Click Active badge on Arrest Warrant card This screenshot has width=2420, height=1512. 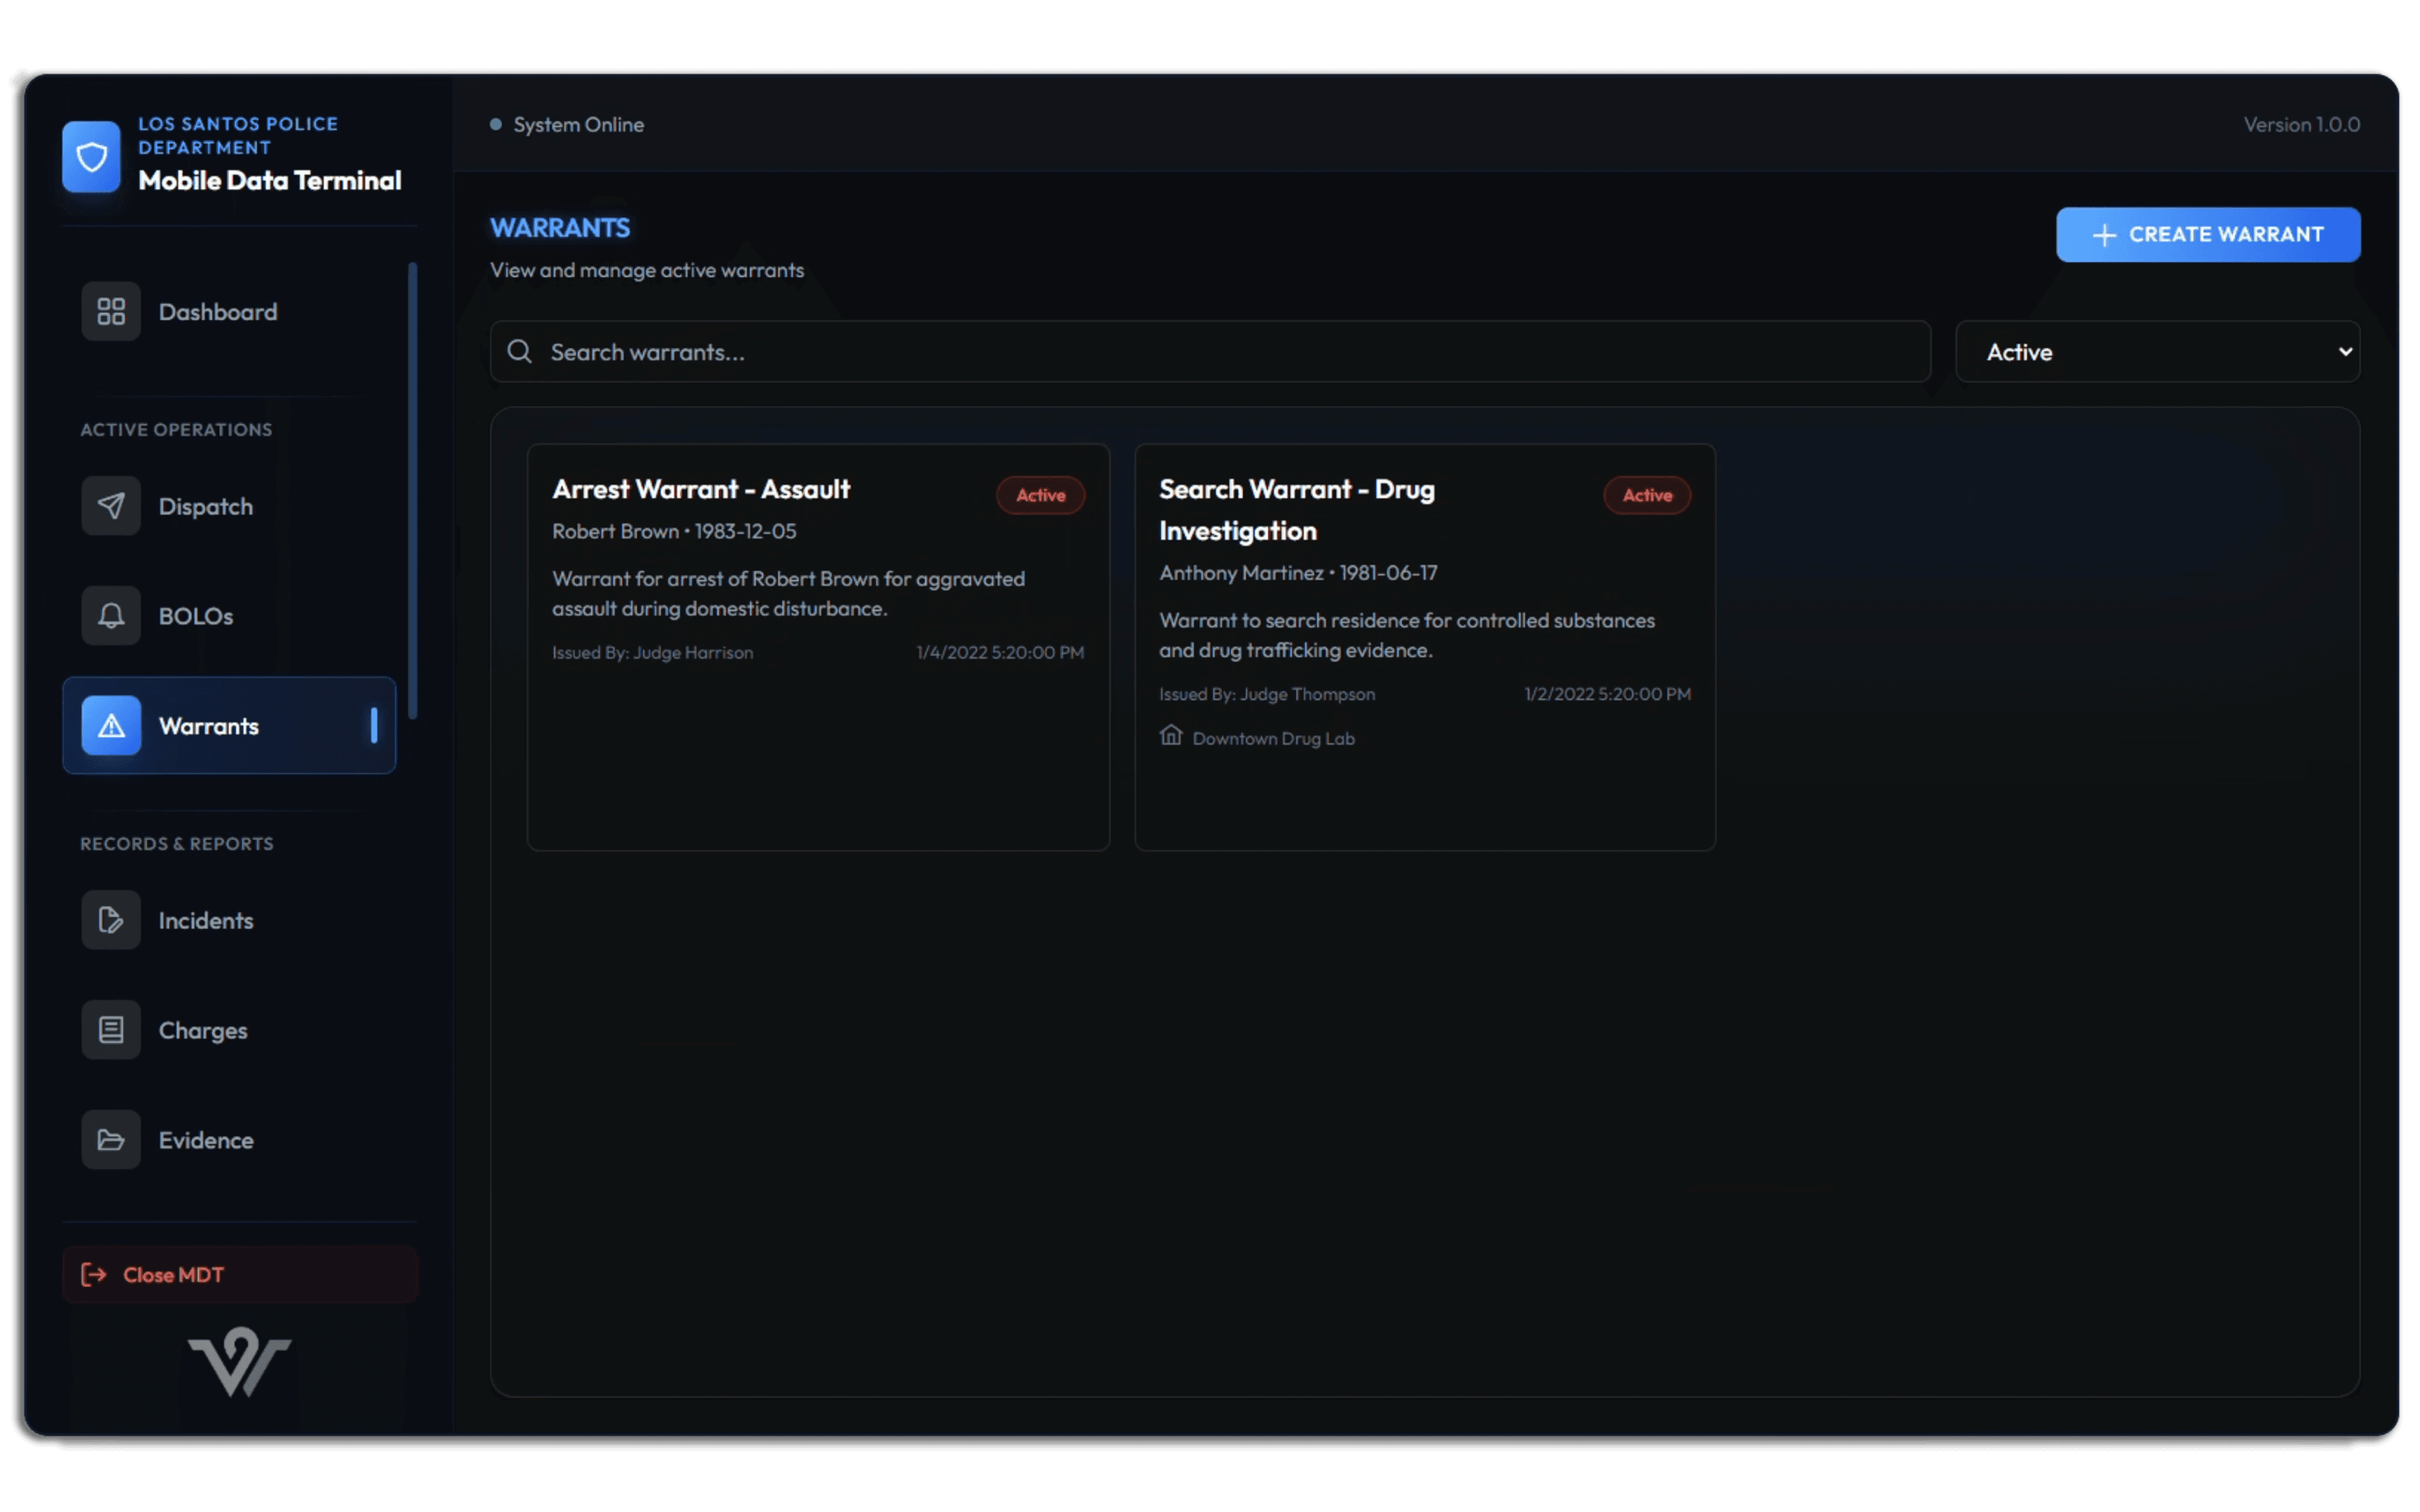click(1041, 495)
